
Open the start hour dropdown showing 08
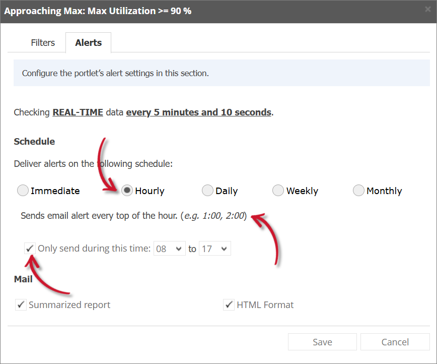[169, 248]
